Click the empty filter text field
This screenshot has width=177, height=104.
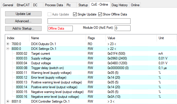click(89, 21)
